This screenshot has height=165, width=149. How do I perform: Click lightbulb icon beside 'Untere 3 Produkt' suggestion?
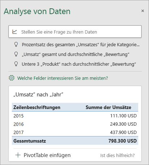16,64
